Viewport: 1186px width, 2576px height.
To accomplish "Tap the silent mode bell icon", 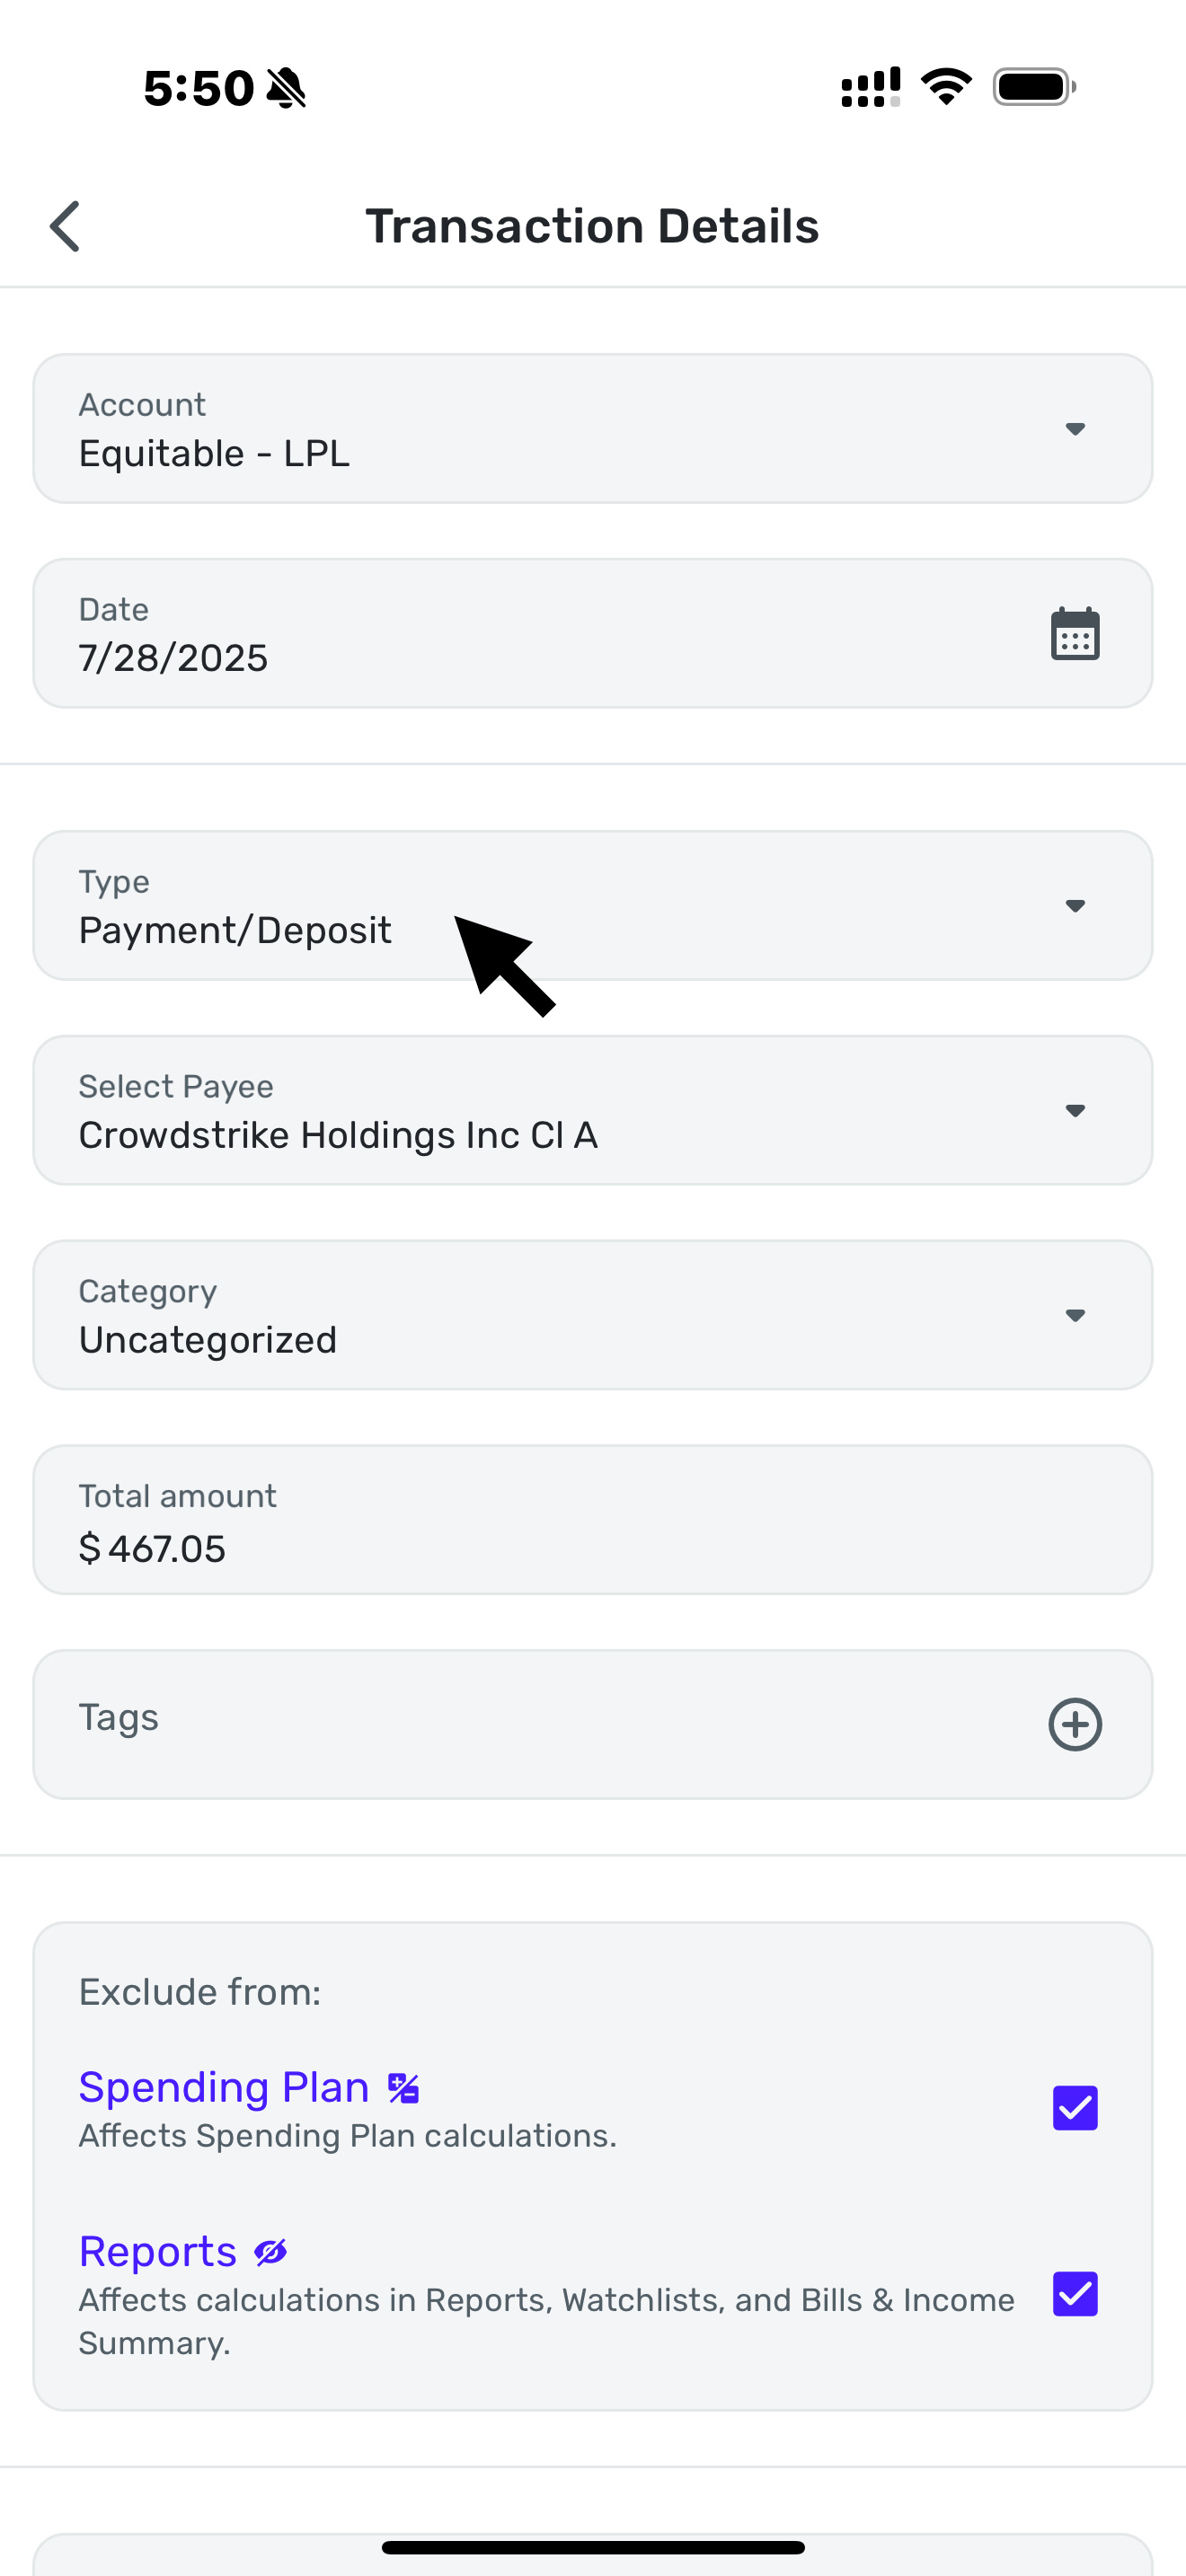I will tap(287, 88).
